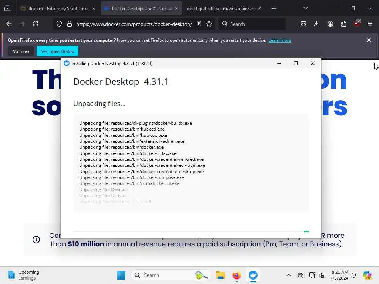Open a new browser tab
This screenshot has height=284, width=379.
[x=274, y=9]
